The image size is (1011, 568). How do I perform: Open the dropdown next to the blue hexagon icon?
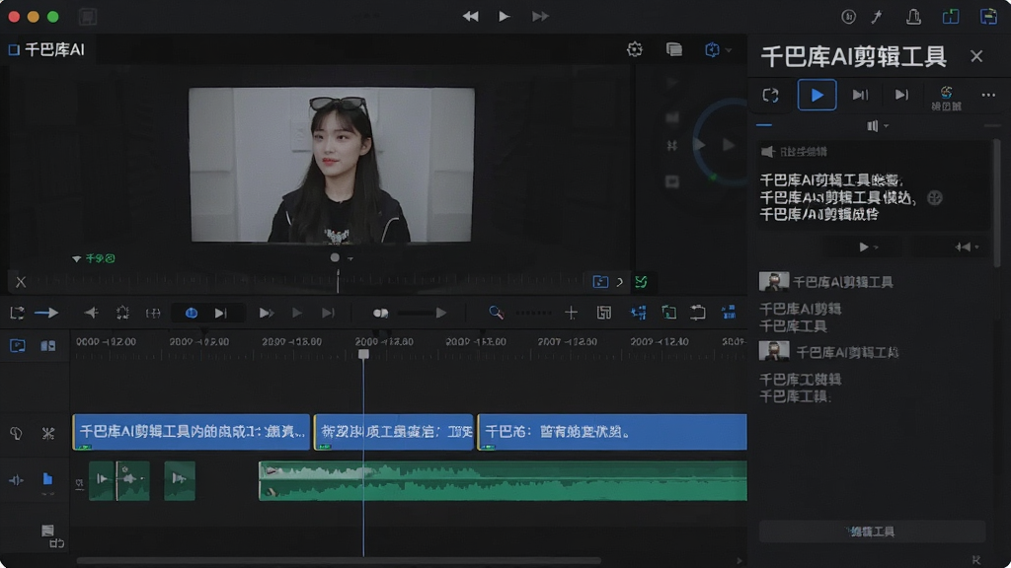tap(729, 50)
